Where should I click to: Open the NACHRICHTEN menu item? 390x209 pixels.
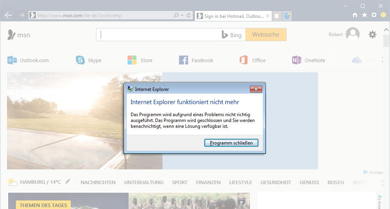(98, 183)
